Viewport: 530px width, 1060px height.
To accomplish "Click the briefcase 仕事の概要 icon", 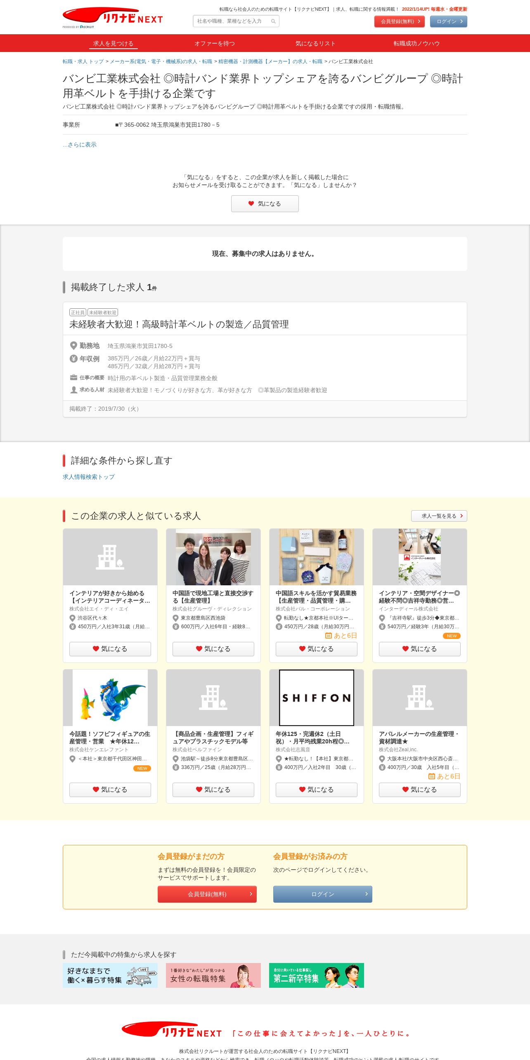I will [x=73, y=377].
